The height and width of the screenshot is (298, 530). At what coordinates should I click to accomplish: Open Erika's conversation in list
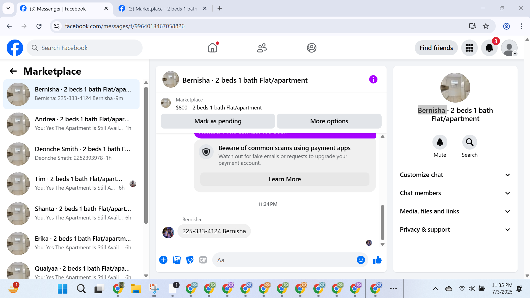[x=71, y=244]
